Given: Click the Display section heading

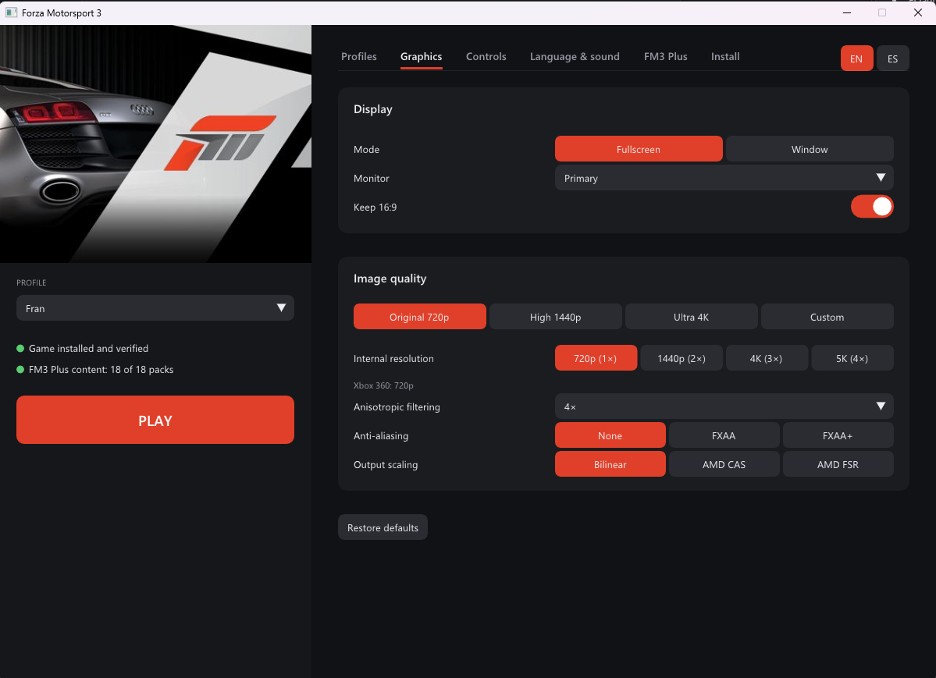Looking at the screenshot, I should 372,109.
